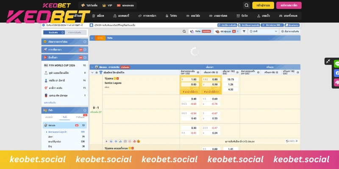Click info icon on first-half 1X2 column
Viewport: 339px width, 169px height.
click(x=297, y=72)
